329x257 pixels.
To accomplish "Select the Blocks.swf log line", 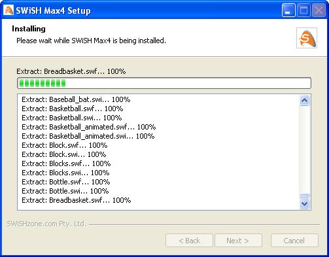I will [x=66, y=163].
